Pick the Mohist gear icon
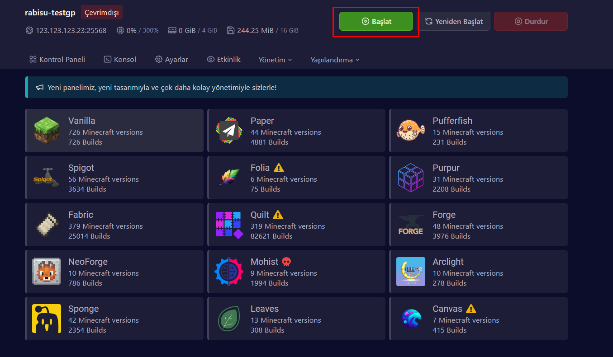The width and height of the screenshot is (613, 357). click(x=229, y=272)
